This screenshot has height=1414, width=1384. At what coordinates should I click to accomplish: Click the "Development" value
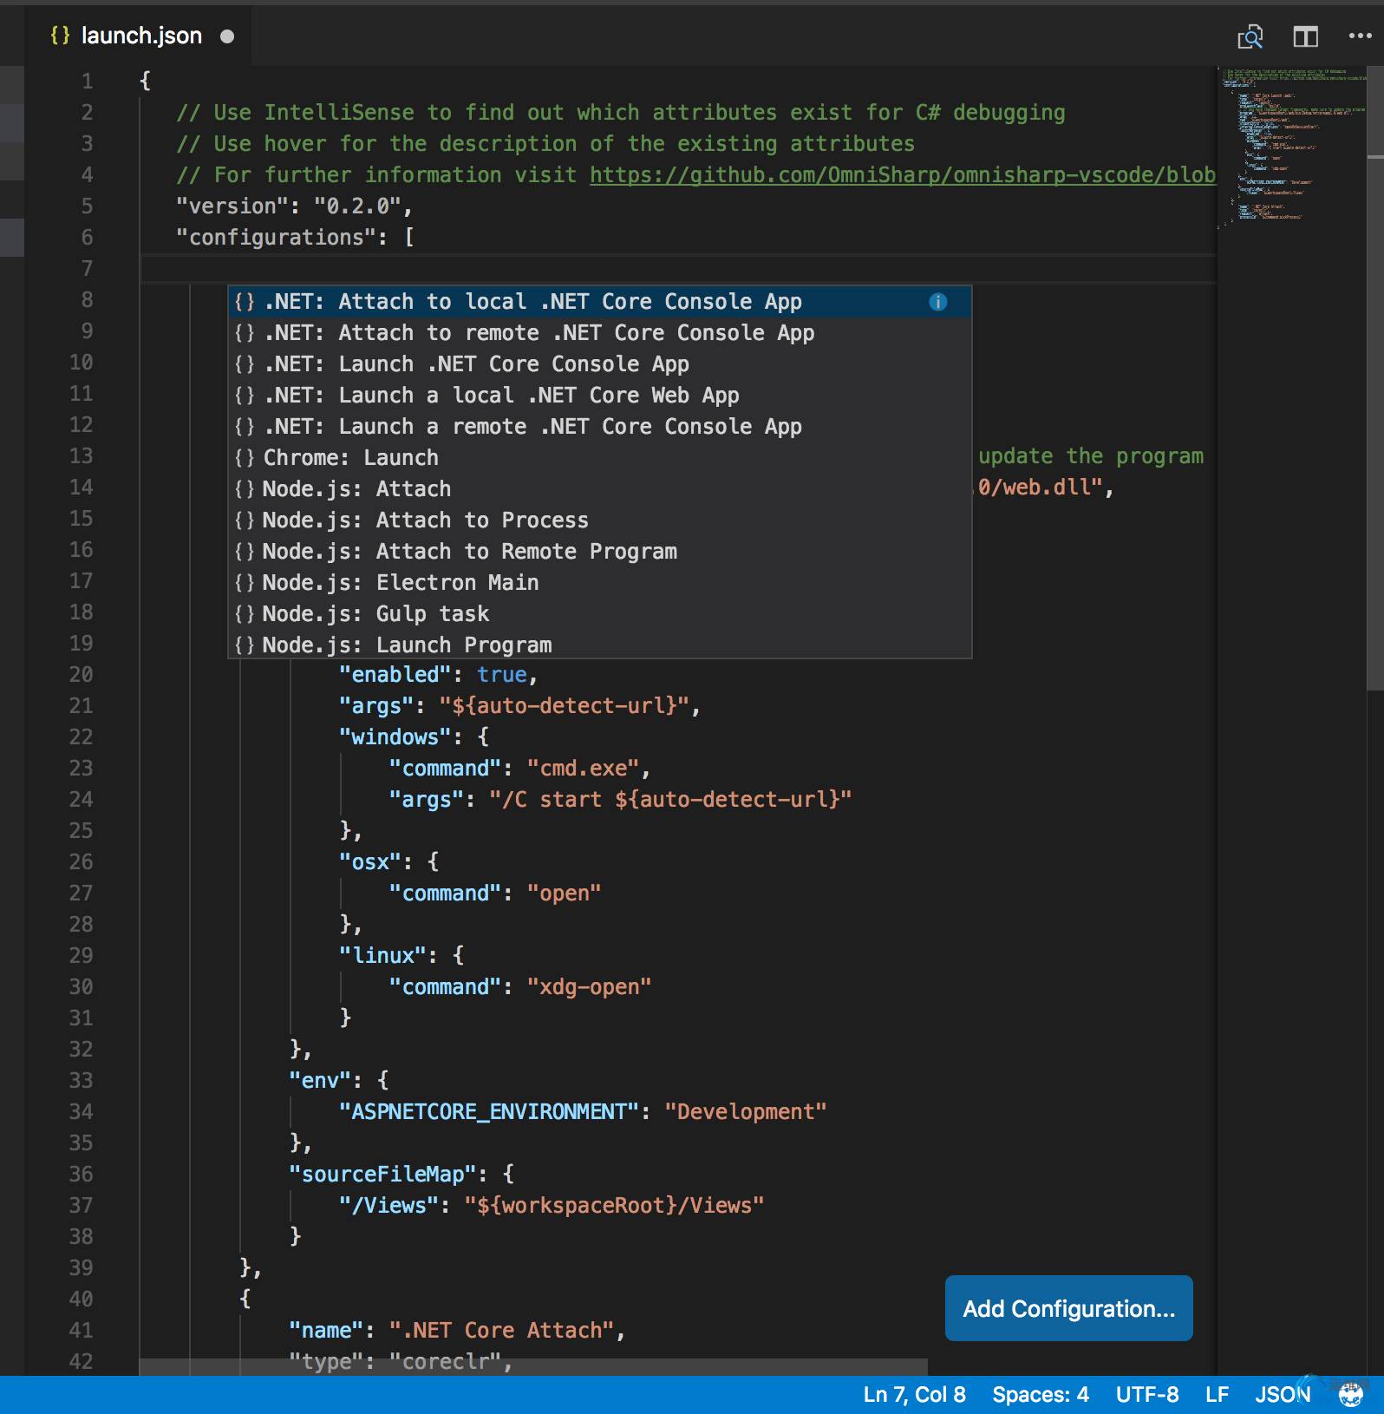click(x=746, y=1112)
